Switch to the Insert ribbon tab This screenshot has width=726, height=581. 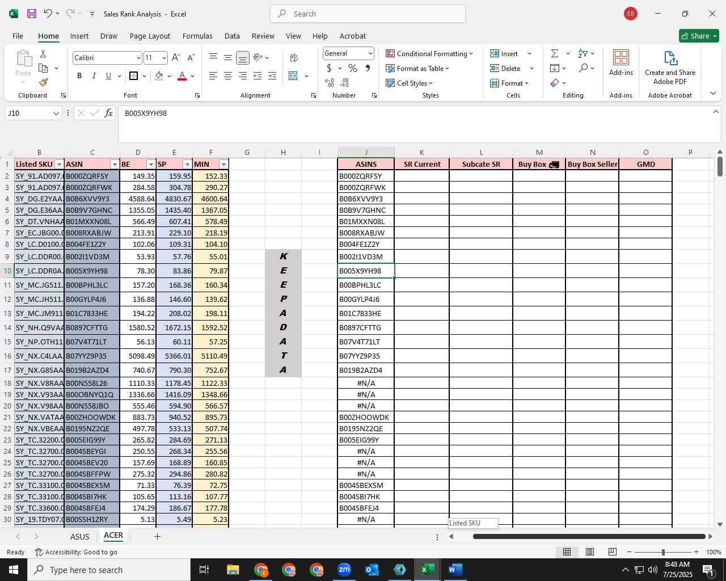pyautogui.click(x=79, y=36)
